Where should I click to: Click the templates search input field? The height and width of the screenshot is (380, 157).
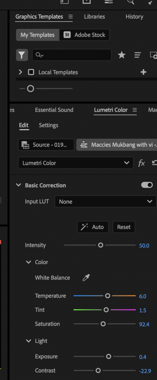72,55
